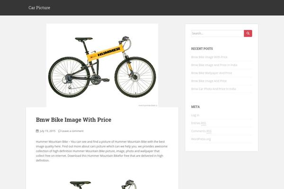Click the Leave a comment link
Viewport: 284px width, 189px height.
tap(72, 131)
